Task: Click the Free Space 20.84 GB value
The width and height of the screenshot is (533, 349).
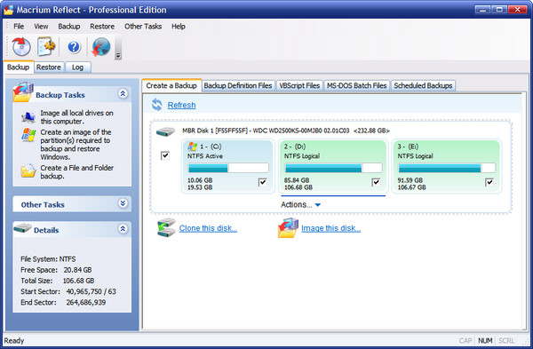Action: coord(77,270)
